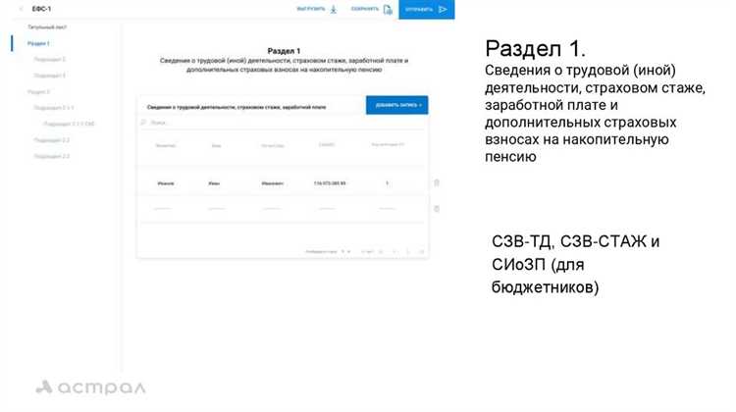The image size is (736, 412).
Task: Click the magnifier icon in search
Action: coord(143,122)
